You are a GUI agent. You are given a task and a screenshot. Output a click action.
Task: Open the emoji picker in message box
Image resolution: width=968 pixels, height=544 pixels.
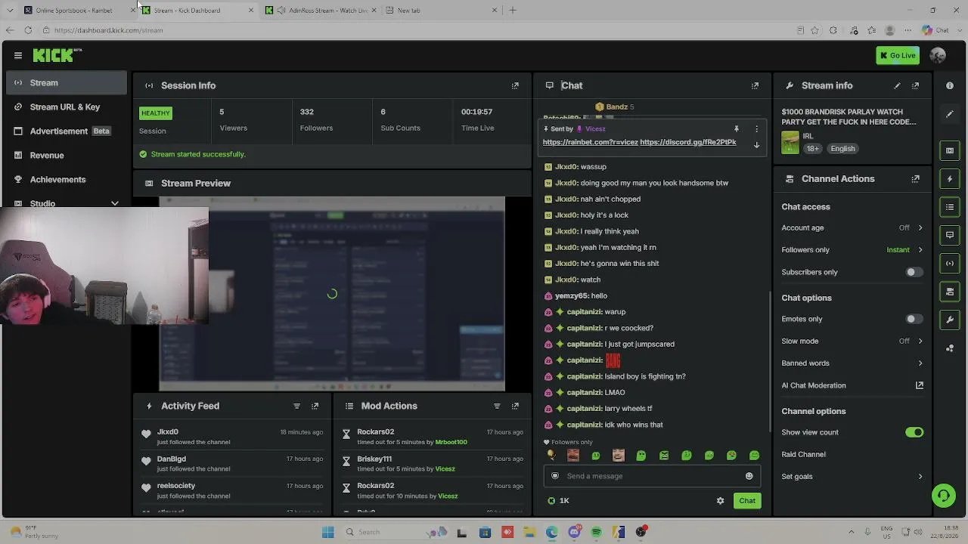[x=749, y=476]
